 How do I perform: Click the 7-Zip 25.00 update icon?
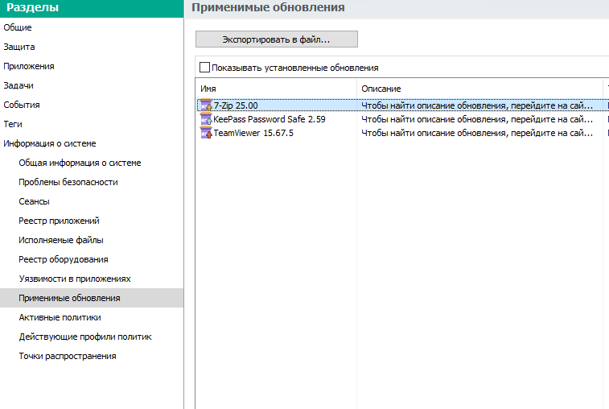click(x=206, y=105)
